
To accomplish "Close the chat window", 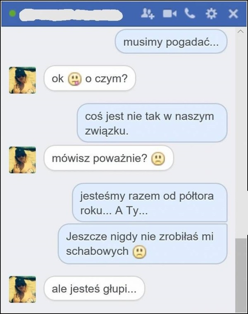I will pos(233,14).
